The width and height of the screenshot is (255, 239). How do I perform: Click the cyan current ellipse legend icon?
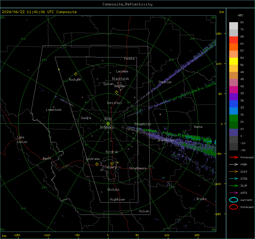(233, 200)
